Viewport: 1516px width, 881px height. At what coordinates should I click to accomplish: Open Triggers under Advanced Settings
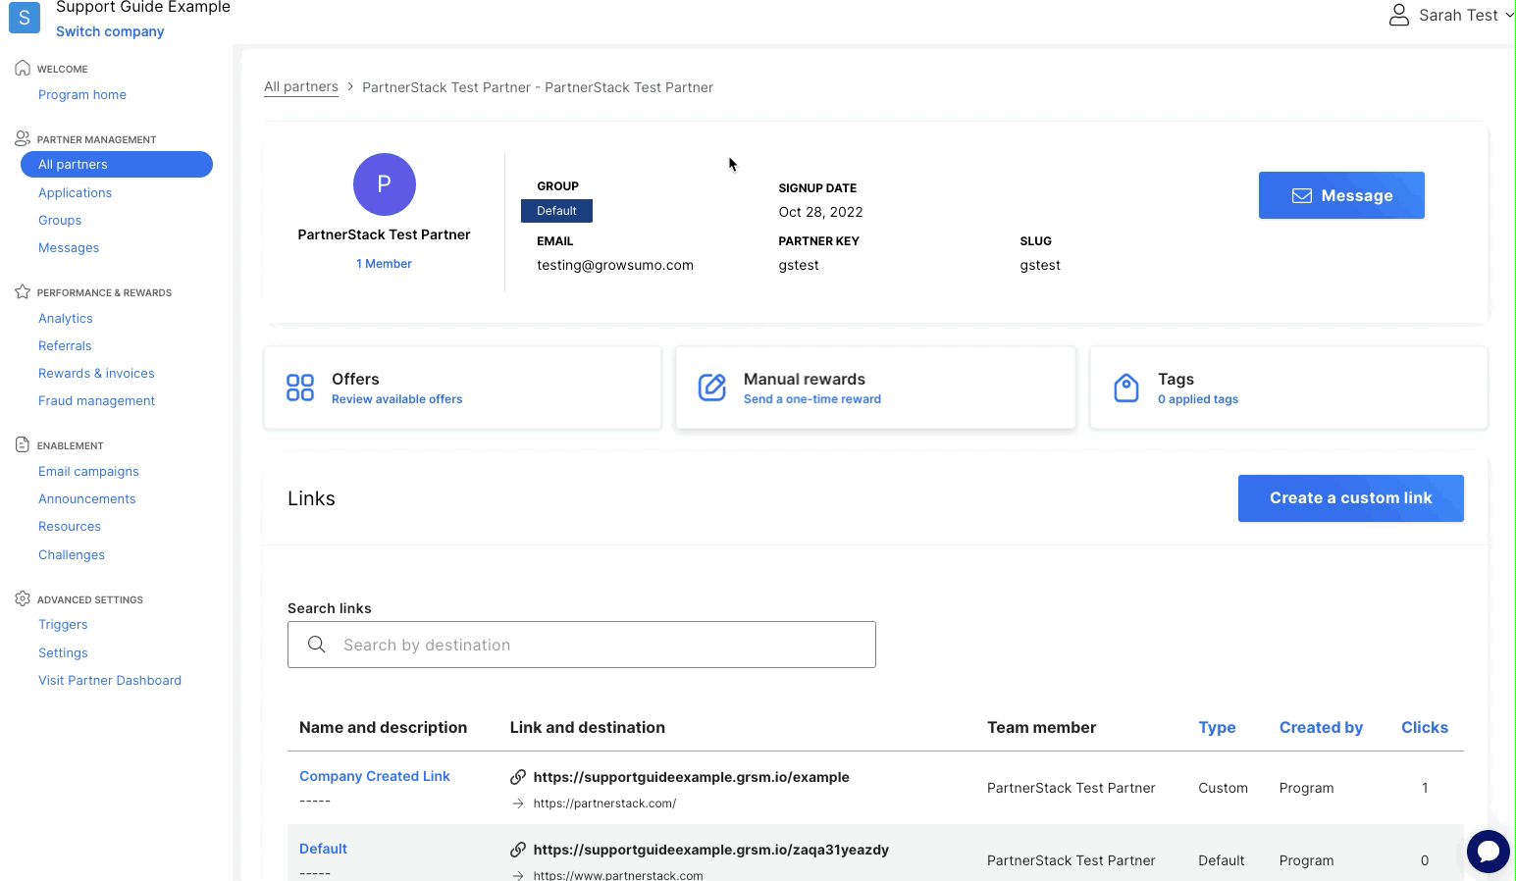[x=63, y=625]
